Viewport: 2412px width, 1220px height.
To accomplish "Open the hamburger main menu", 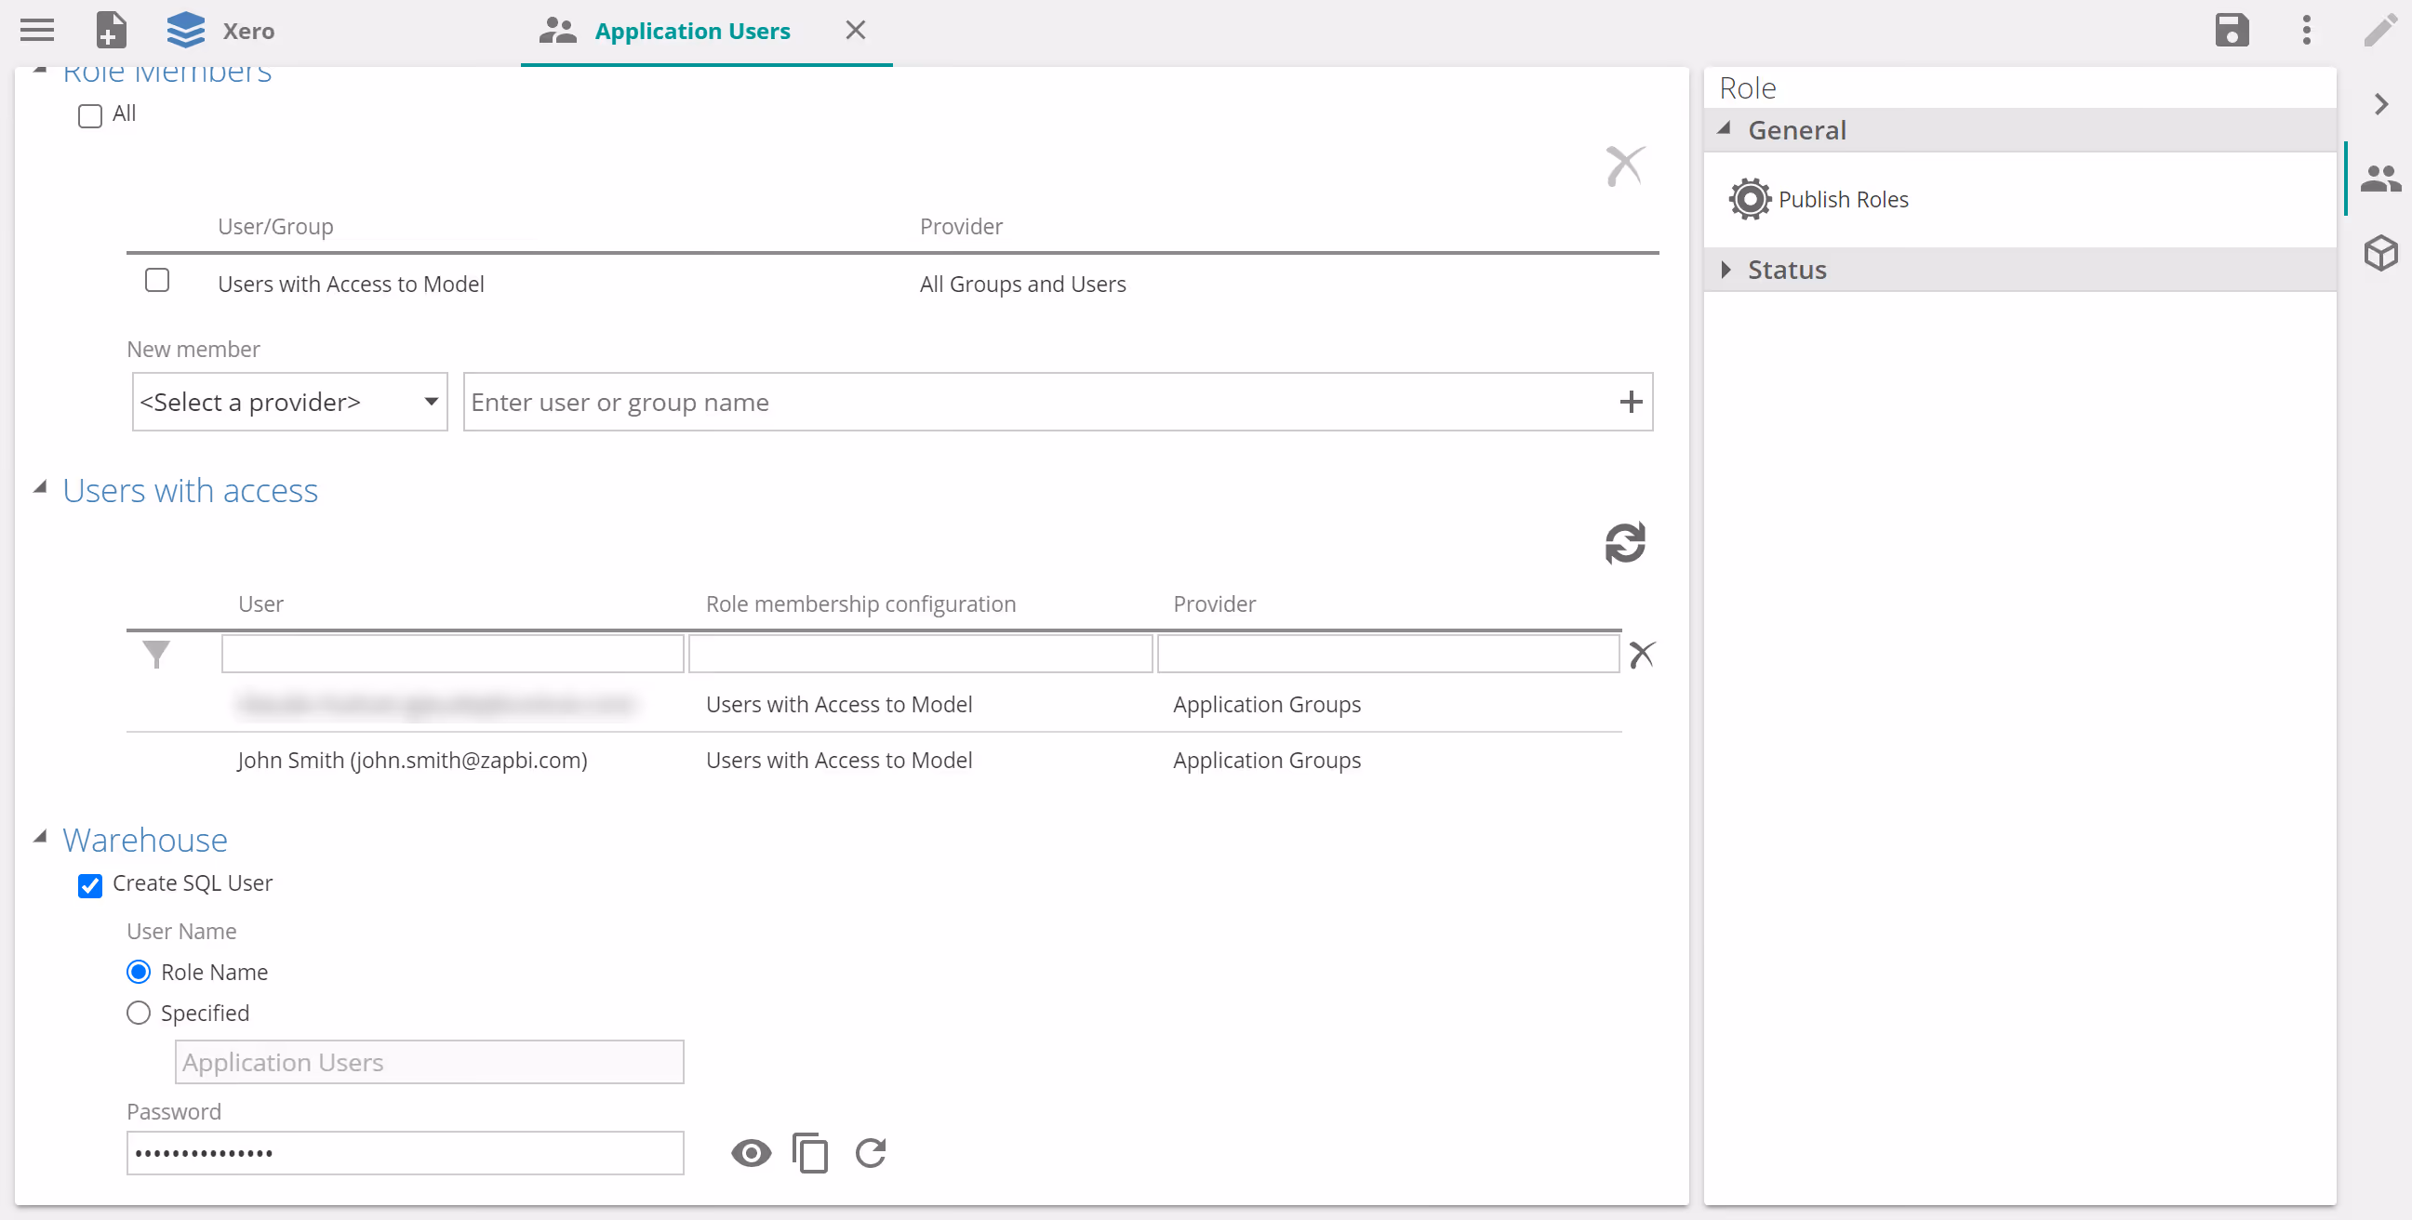I will tap(36, 30).
